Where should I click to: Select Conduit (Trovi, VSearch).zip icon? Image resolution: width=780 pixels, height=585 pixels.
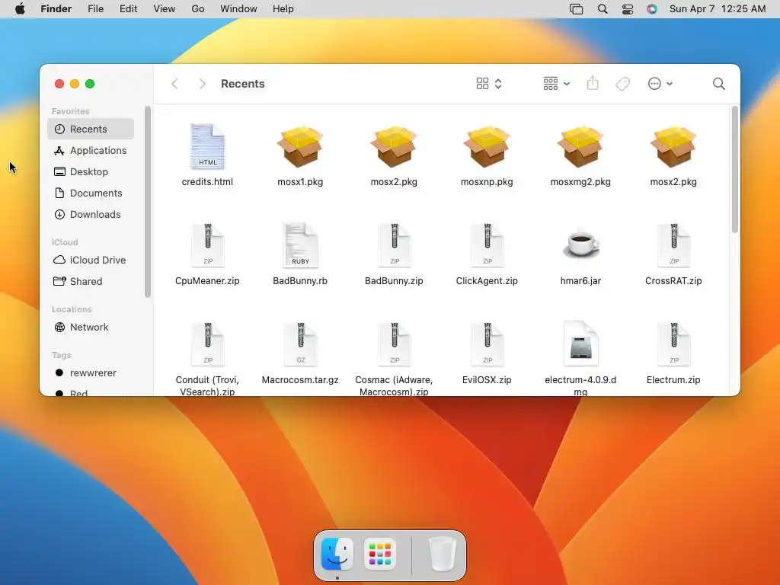(207, 344)
